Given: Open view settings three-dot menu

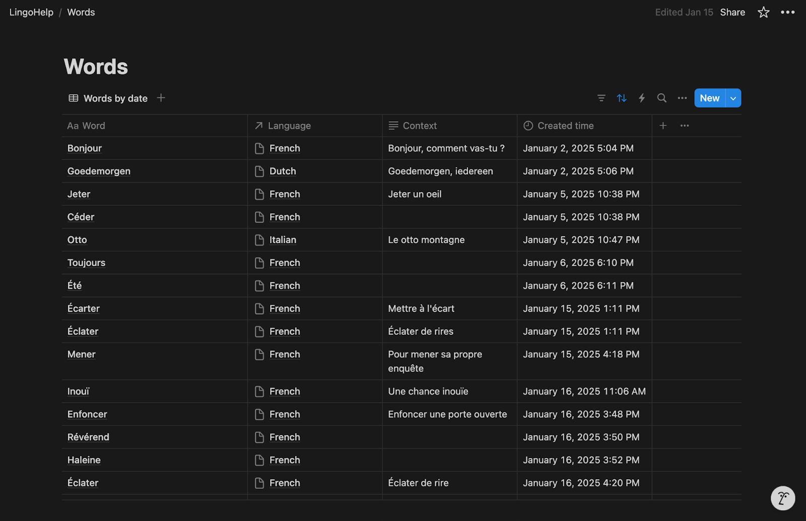Looking at the screenshot, I should point(682,98).
